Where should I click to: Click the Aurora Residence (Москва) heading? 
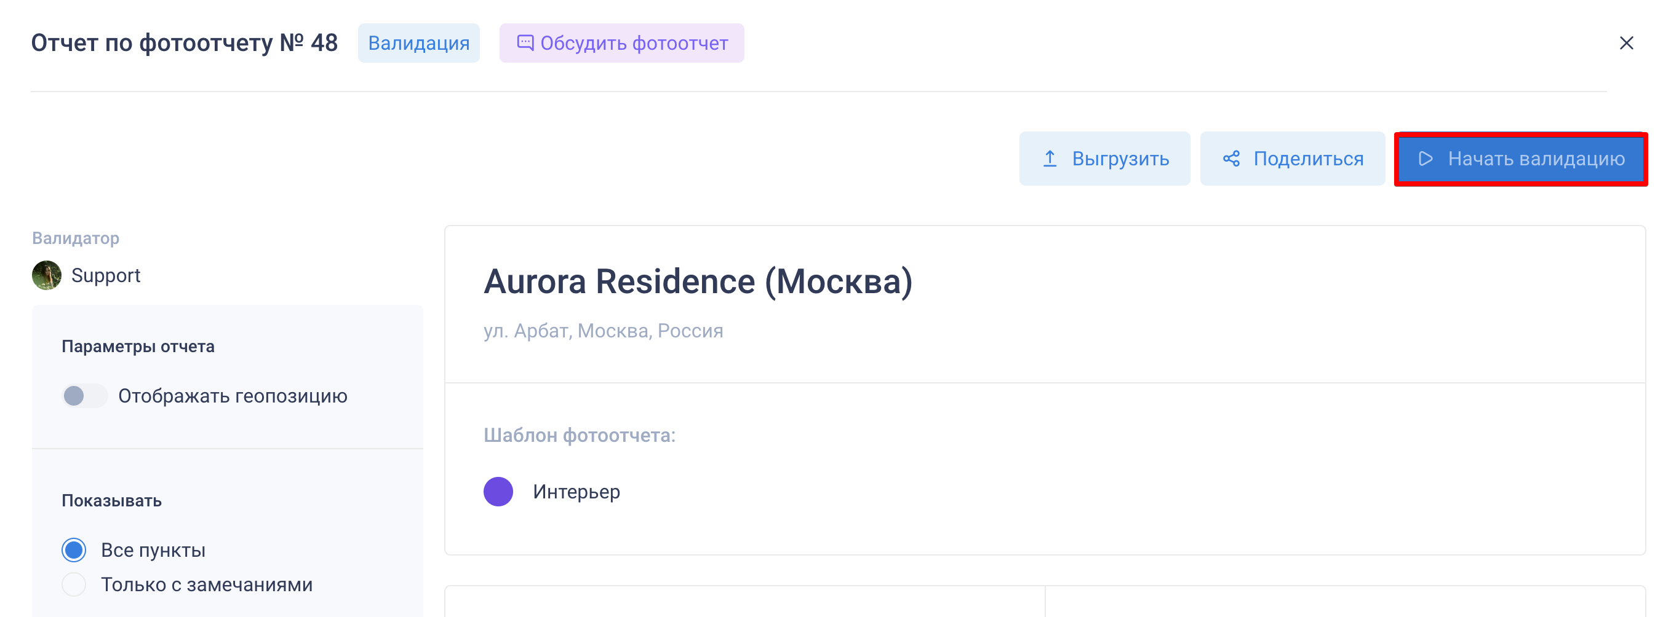pos(697,281)
